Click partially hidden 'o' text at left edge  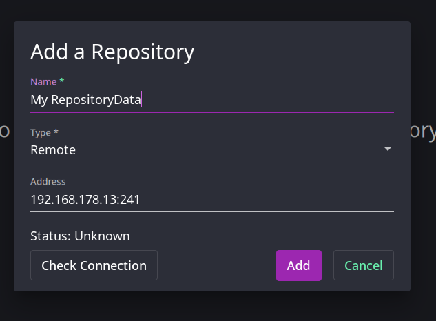pos(5,132)
